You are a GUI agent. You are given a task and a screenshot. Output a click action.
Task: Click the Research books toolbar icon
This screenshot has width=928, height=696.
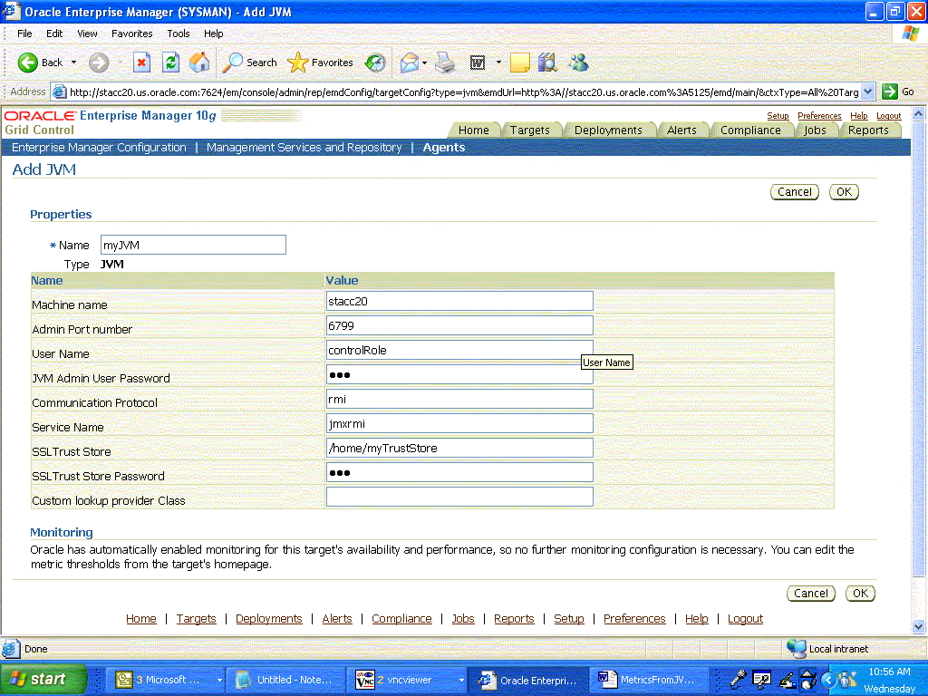pos(548,63)
